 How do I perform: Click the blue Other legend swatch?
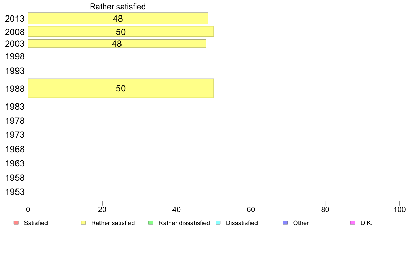[x=285, y=223]
